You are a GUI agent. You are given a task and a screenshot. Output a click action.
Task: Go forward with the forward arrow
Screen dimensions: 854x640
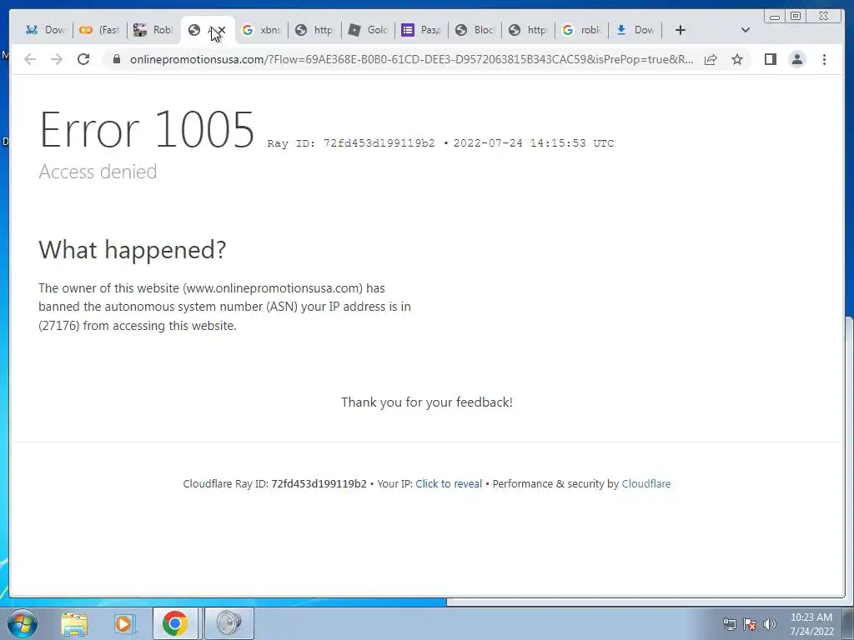tap(57, 59)
